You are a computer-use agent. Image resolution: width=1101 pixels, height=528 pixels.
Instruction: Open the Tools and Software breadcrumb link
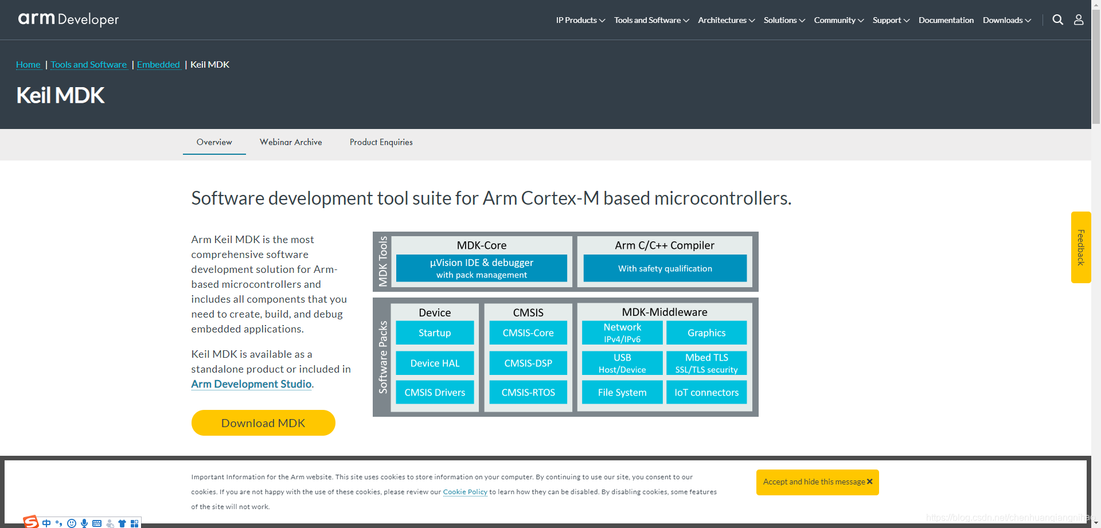pos(89,64)
